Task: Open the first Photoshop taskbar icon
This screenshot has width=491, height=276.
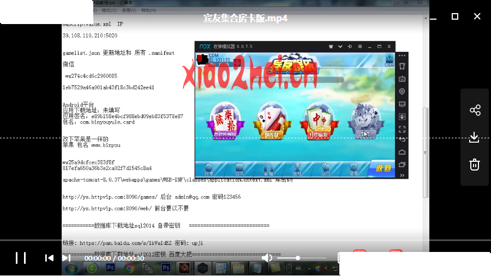Action: tap(110, 268)
